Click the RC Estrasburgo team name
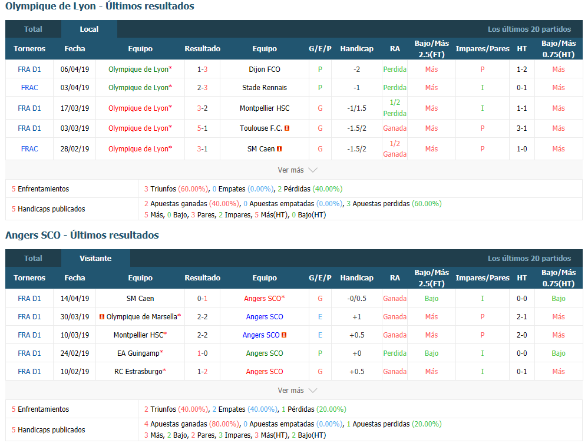This screenshot has height=443, width=588. click(138, 372)
